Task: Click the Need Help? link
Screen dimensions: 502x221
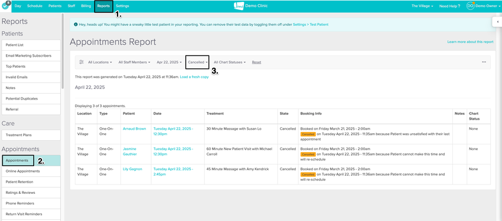Action: 449,6
